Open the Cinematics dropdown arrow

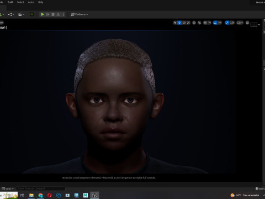pyautogui.click(x=24, y=14)
